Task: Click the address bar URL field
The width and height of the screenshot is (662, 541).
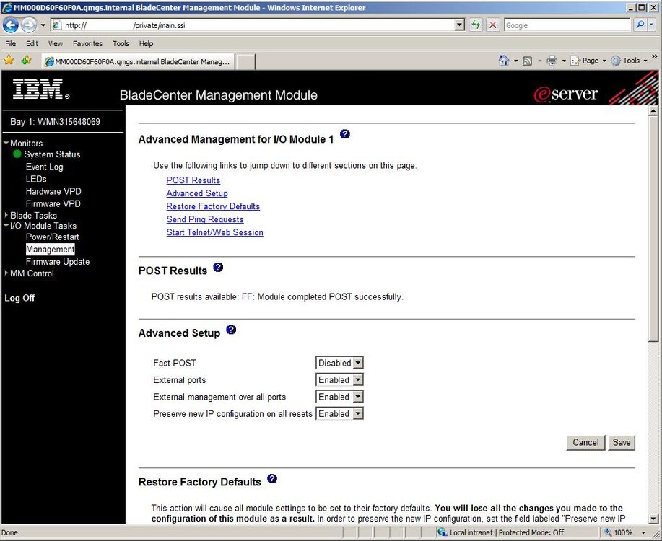Action: 258,25
